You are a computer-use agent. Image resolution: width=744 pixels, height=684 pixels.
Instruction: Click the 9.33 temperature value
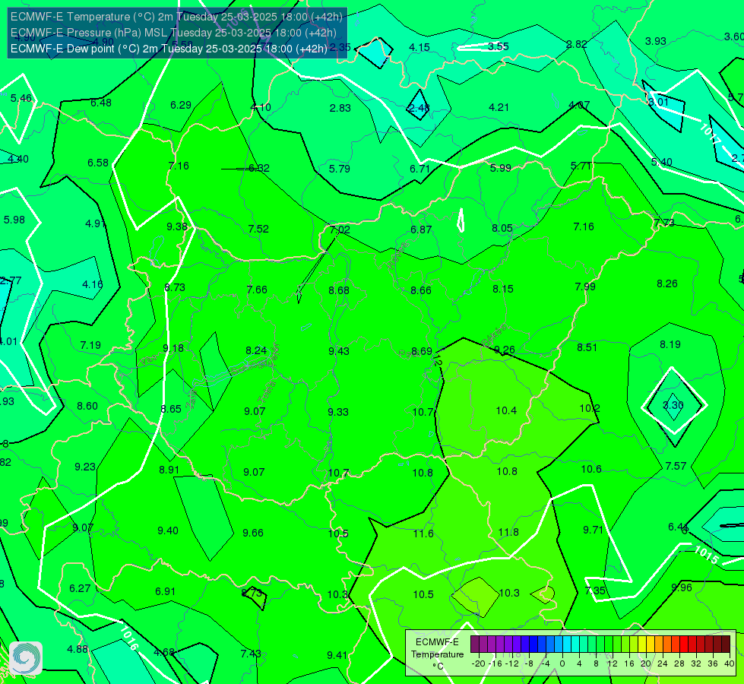pos(338,411)
